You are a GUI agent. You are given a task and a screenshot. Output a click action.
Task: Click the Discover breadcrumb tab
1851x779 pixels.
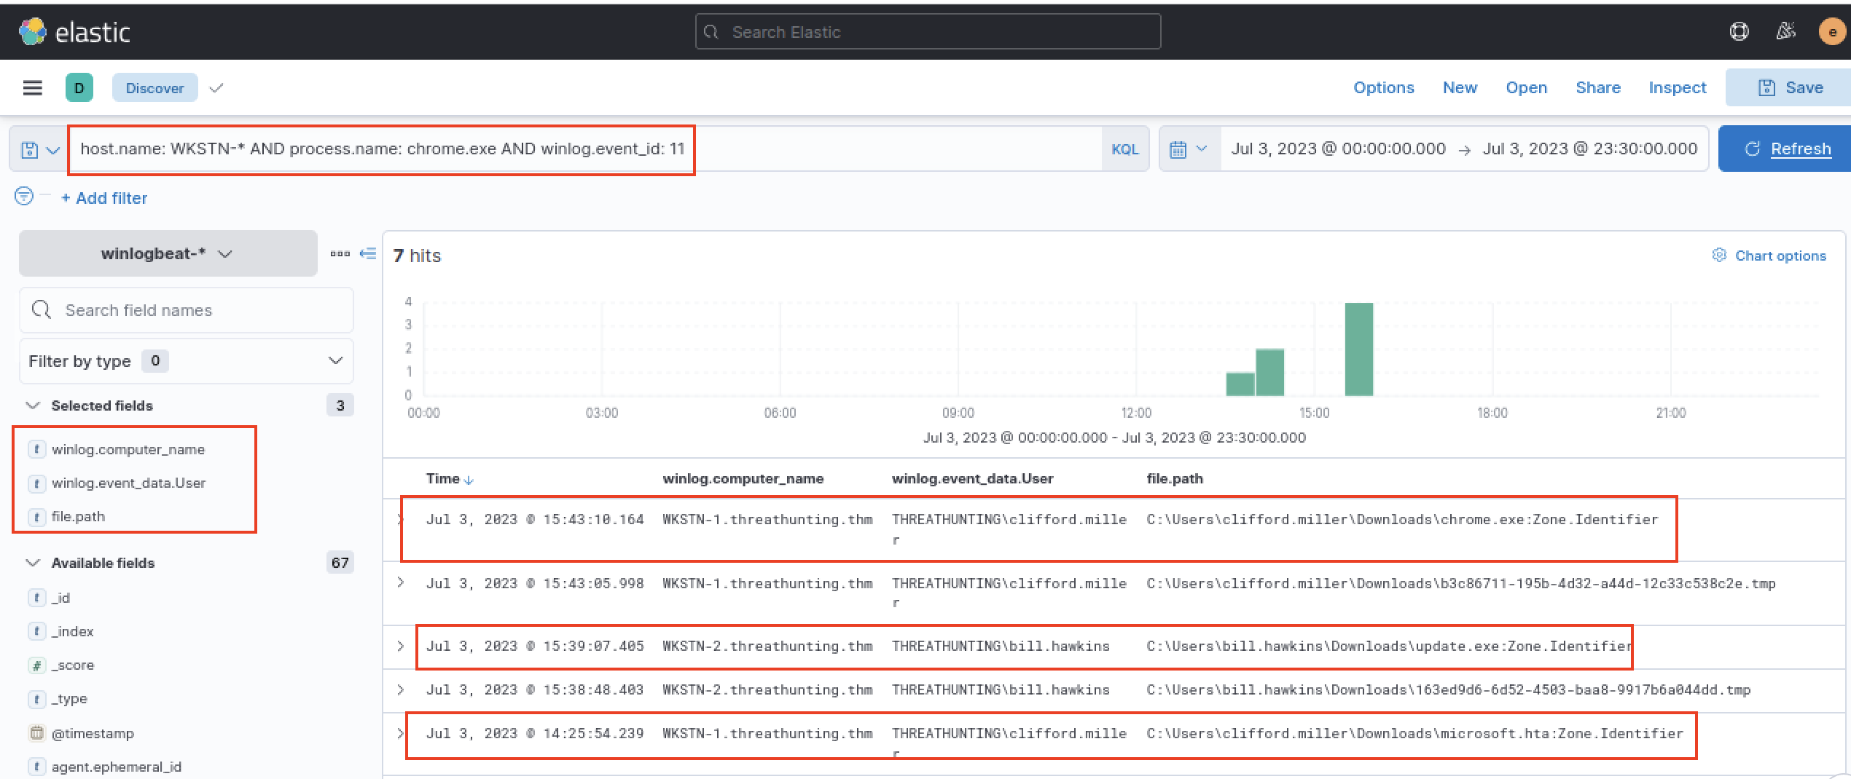(x=154, y=88)
